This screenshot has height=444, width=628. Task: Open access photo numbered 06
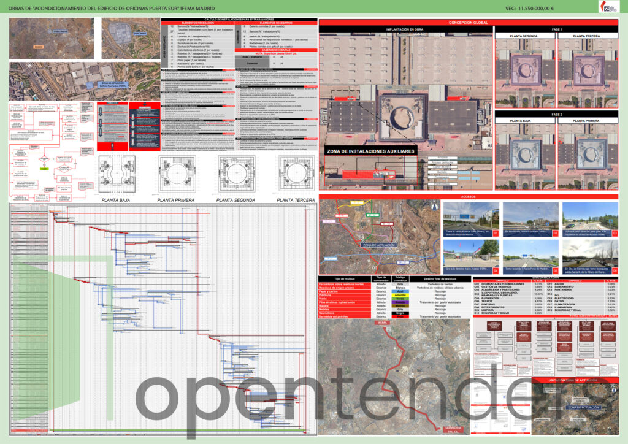click(590, 256)
